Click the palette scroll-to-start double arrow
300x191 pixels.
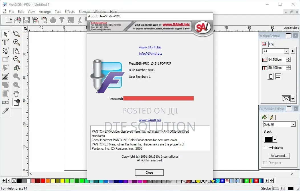(x=4, y=180)
